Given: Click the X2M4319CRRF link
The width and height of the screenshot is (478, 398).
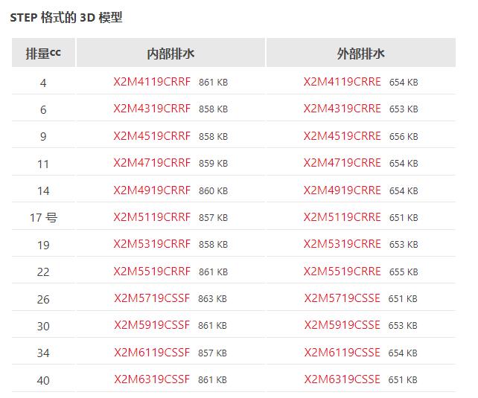Looking at the screenshot, I should click(x=152, y=109).
